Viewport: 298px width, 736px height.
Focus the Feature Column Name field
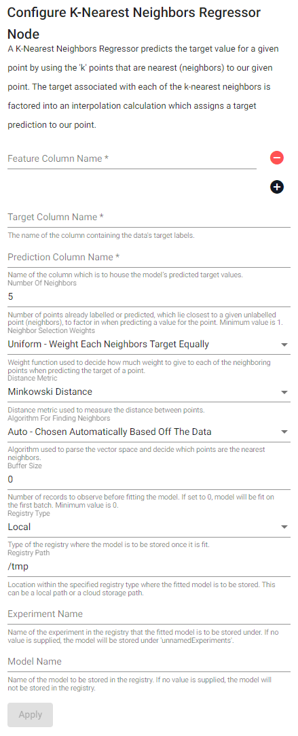coord(132,158)
